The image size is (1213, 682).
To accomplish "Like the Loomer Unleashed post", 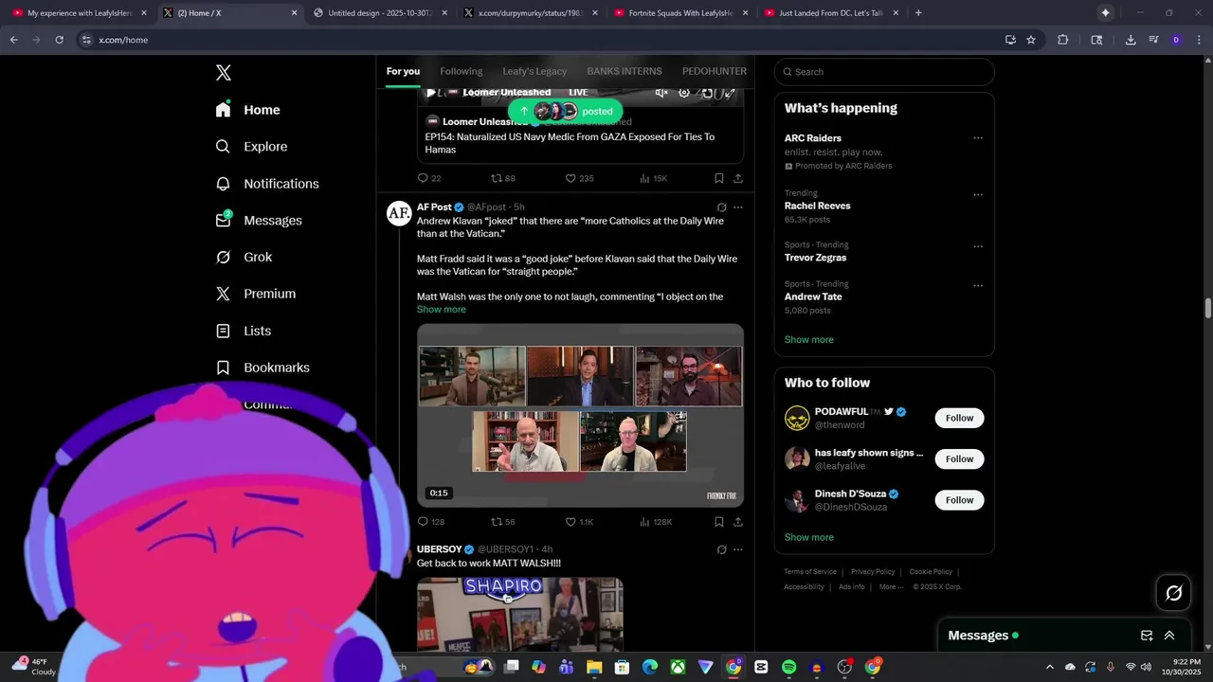I will point(579,178).
